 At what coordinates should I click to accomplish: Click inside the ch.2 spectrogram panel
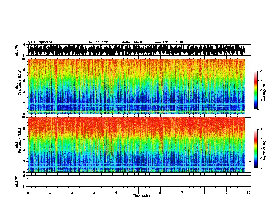[x=136, y=145]
